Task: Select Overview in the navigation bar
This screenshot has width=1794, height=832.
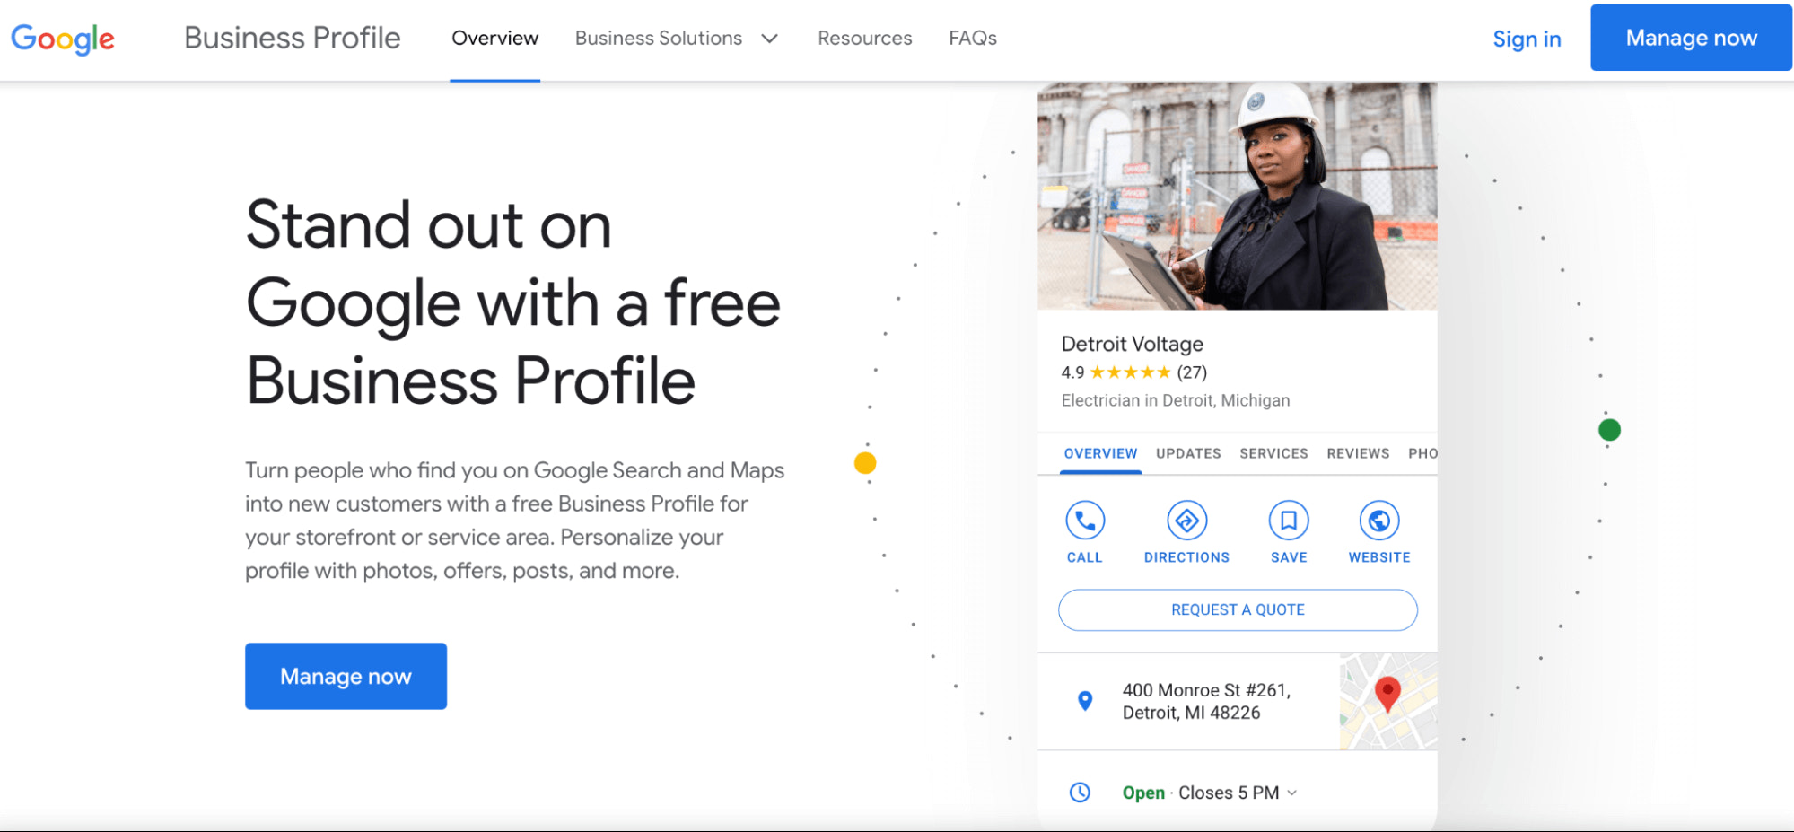Action: (x=494, y=38)
